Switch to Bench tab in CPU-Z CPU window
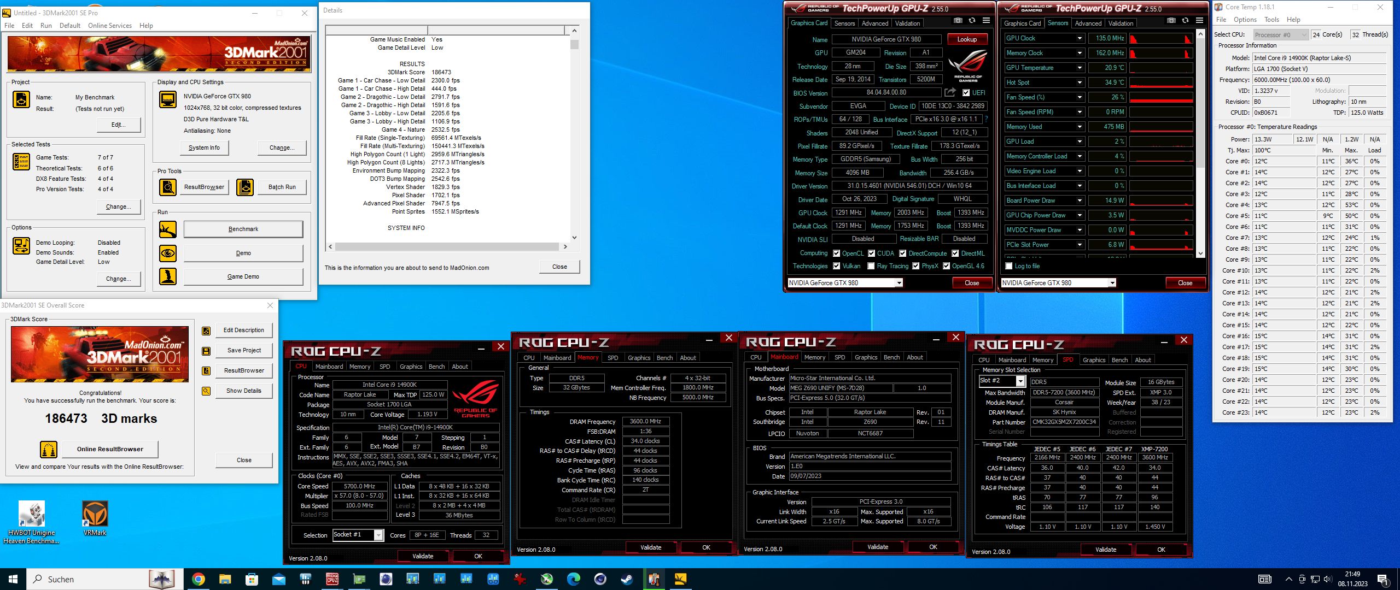 point(436,367)
